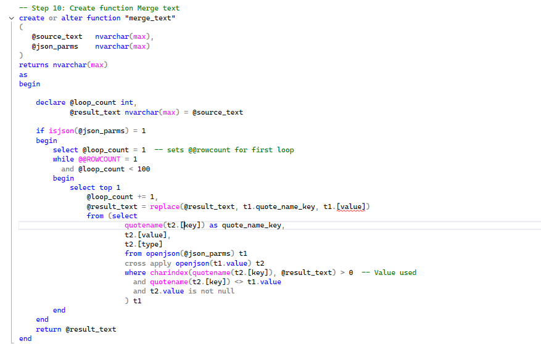Viewport: 541px width, 344px height.
Task: Click the 'while' keyword
Action: point(63,159)
